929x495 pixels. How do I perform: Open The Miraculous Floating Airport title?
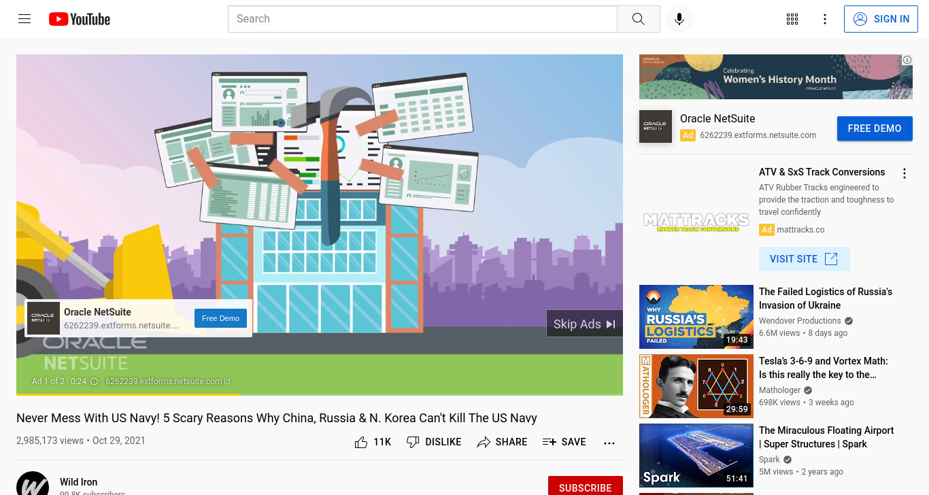tap(826, 437)
